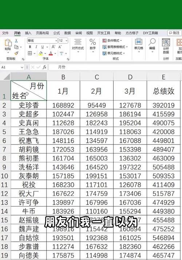Apply the red font color
182x260 pixels.
click(51, 53)
